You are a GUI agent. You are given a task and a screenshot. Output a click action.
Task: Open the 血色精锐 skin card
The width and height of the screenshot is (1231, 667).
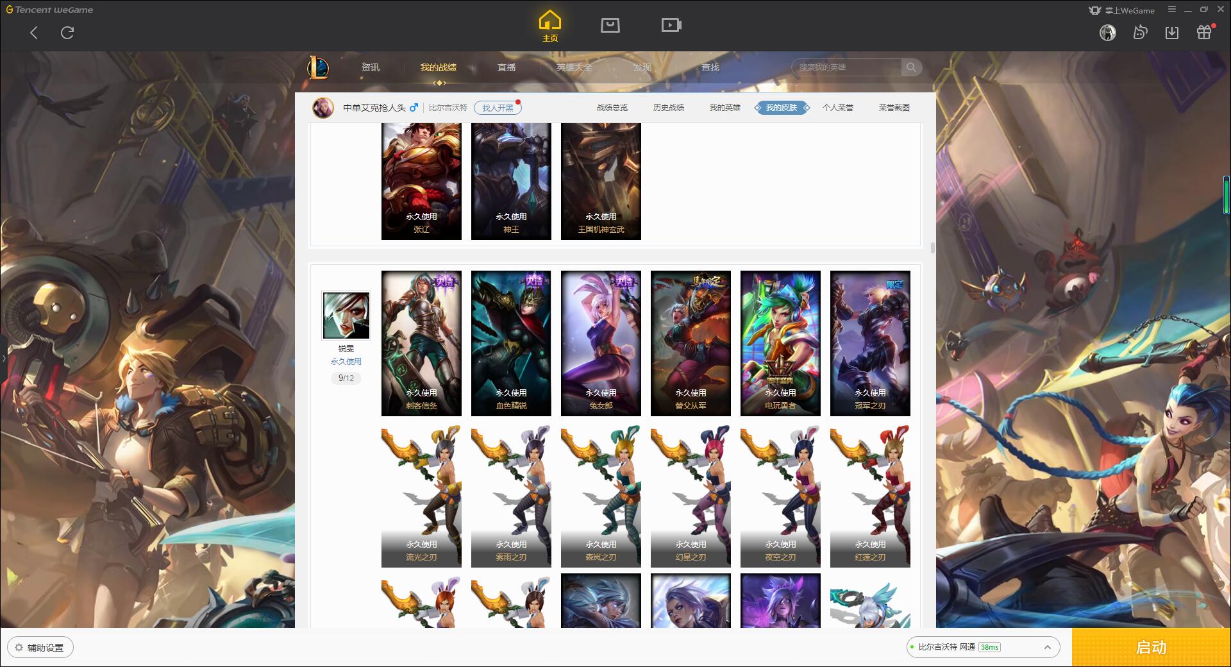pyautogui.click(x=511, y=343)
